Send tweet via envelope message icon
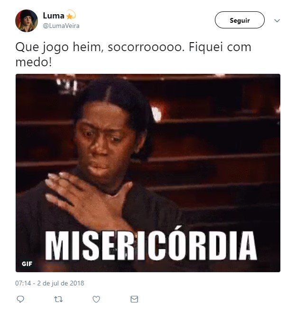This screenshot has height=311, width=296. pyautogui.click(x=134, y=299)
